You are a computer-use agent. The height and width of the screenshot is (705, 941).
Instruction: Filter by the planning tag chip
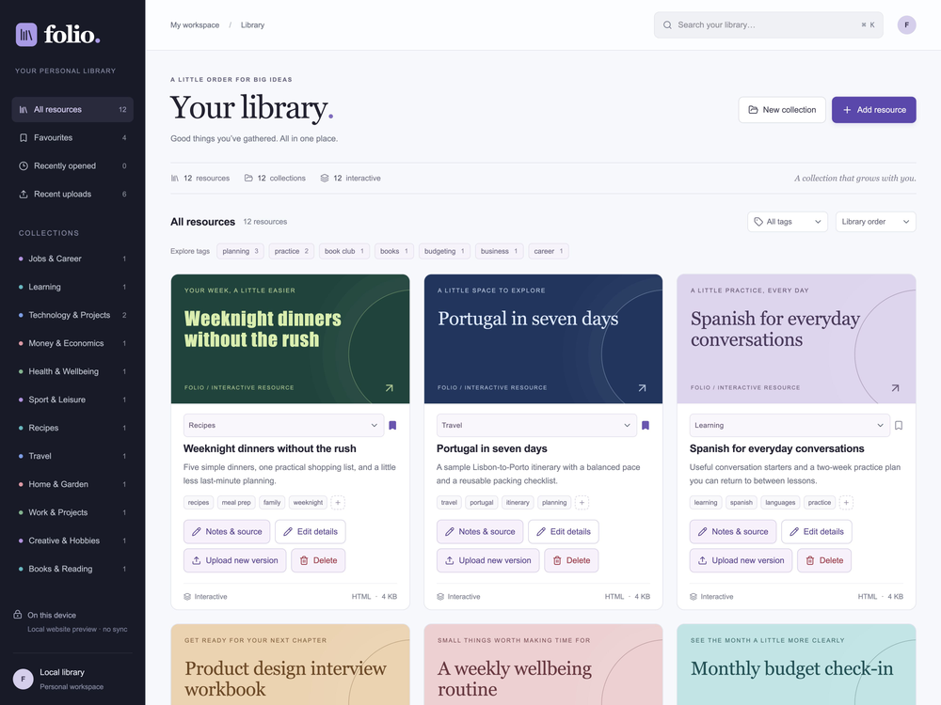click(240, 251)
